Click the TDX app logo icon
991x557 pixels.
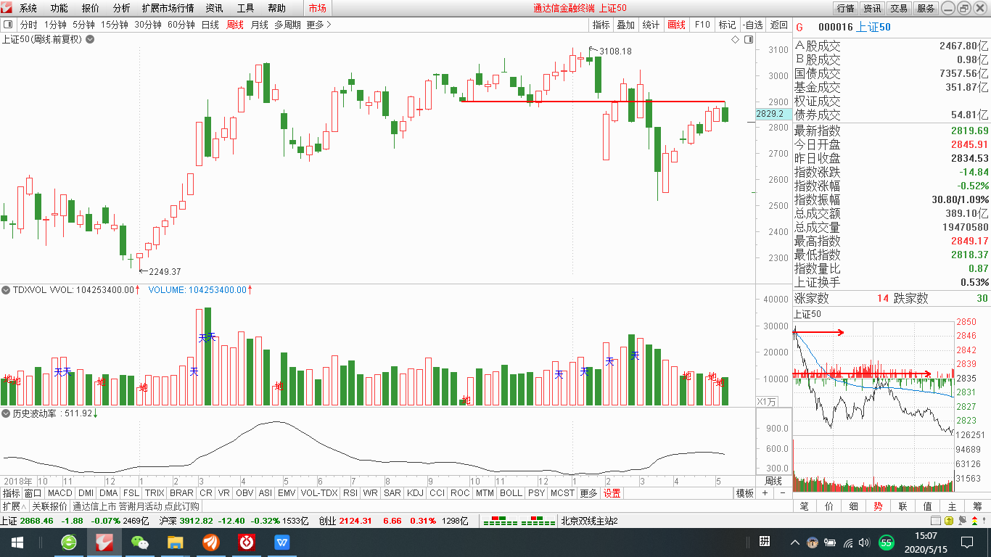[7, 8]
